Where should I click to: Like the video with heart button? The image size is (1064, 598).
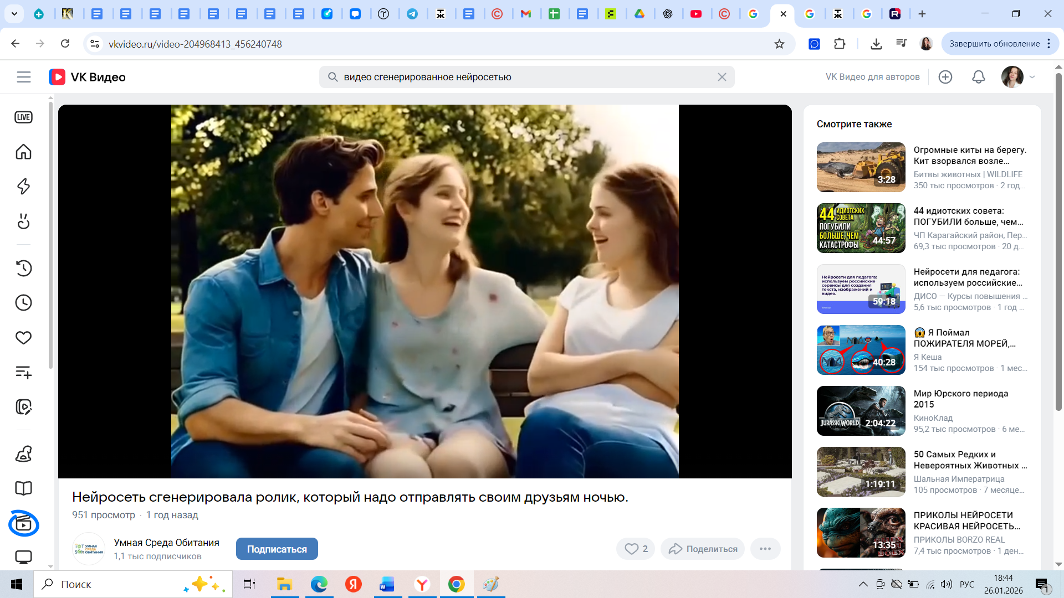[636, 549]
